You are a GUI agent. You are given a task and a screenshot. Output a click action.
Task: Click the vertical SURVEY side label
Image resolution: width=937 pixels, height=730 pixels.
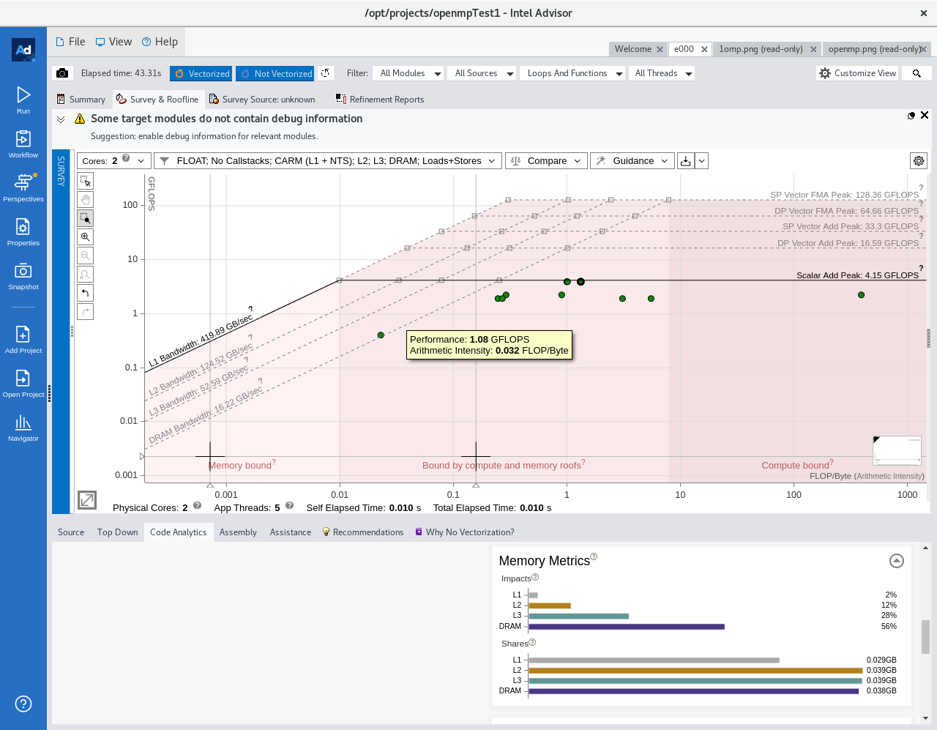tap(61, 171)
